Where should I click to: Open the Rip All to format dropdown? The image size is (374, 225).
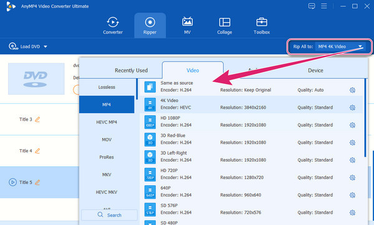click(340, 47)
